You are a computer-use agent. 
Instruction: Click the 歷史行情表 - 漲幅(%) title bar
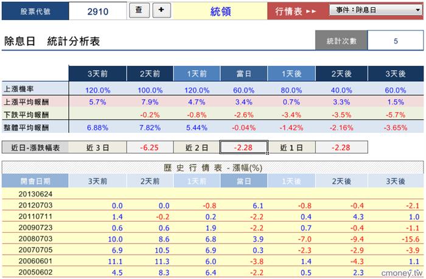point(212,168)
